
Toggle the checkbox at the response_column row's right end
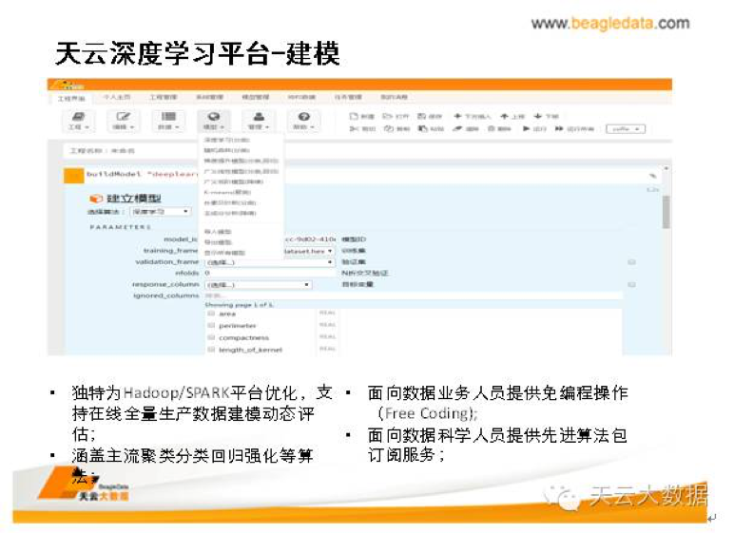[x=631, y=284]
